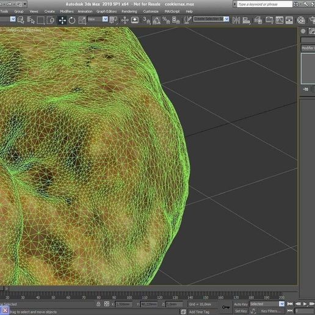Viewport: 315px width, 315px height.
Task: Click the Auto Key button
Action: click(241, 304)
